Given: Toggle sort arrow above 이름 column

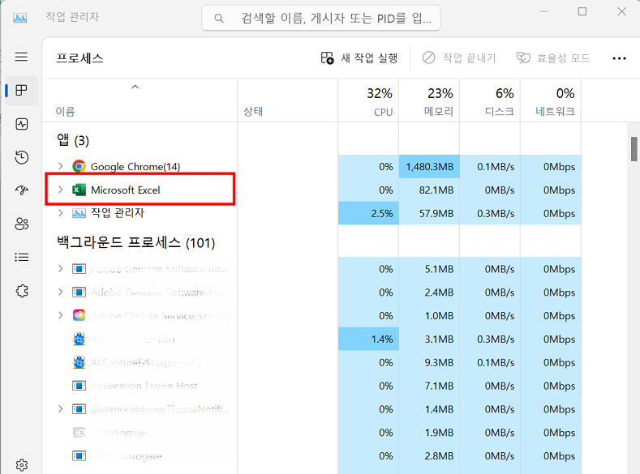Looking at the screenshot, I should tap(135, 87).
